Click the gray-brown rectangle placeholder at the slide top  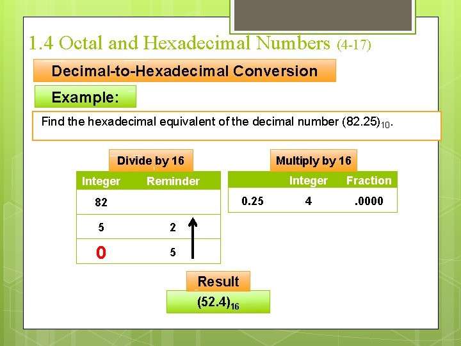pyautogui.click(x=323, y=15)
